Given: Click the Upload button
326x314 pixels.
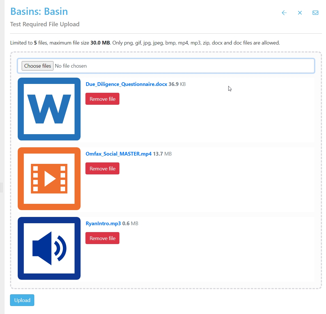Looking at the screenshot, I should (22, 300).
